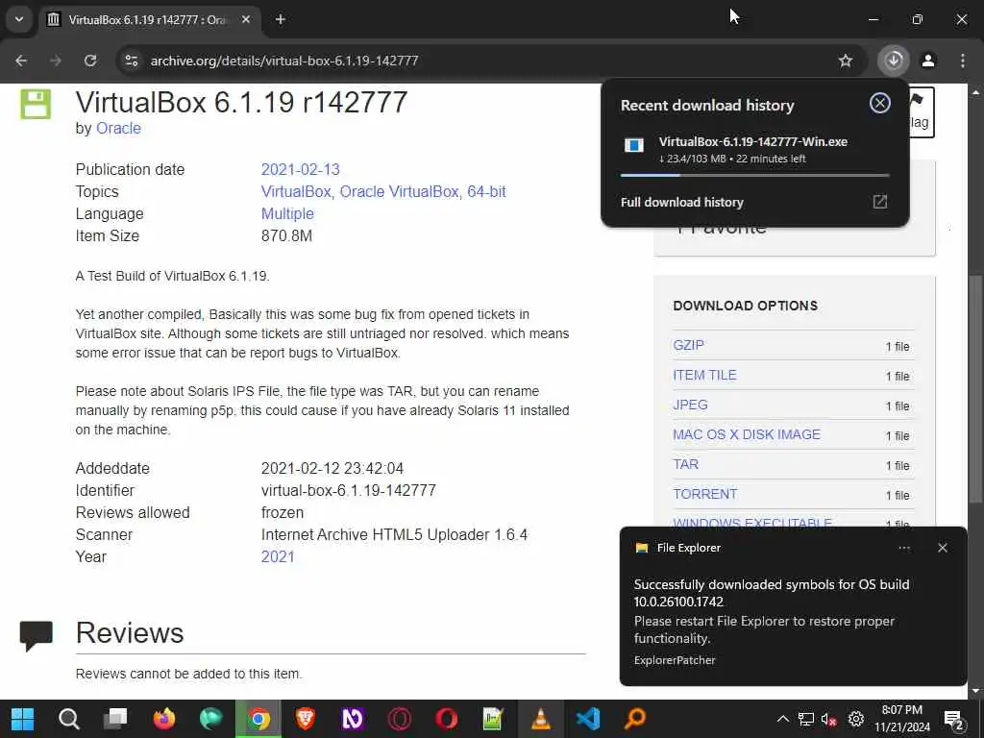
Task: Click the Multiple language link
Action: [x=287, y=213]
